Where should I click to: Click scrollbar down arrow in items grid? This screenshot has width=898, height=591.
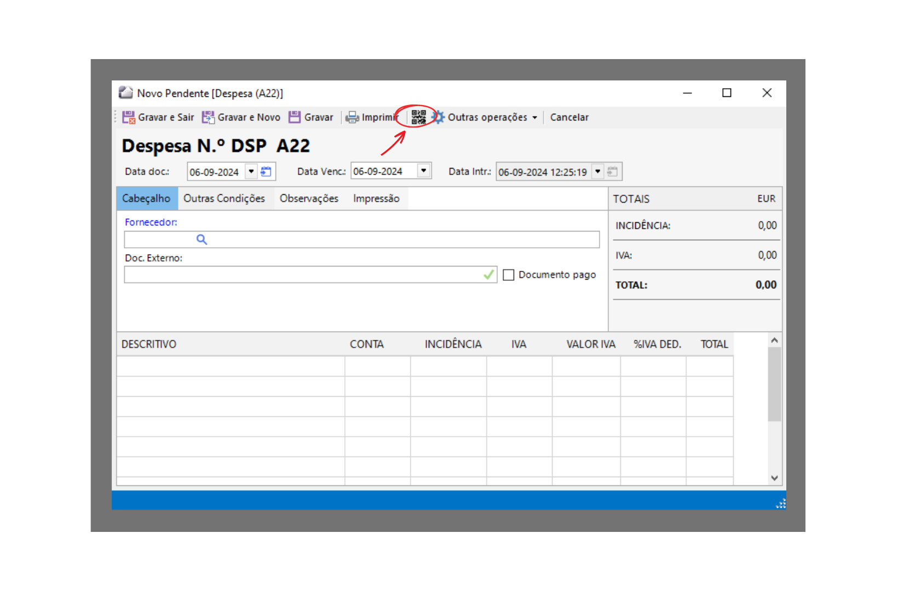tap(774, 478)
